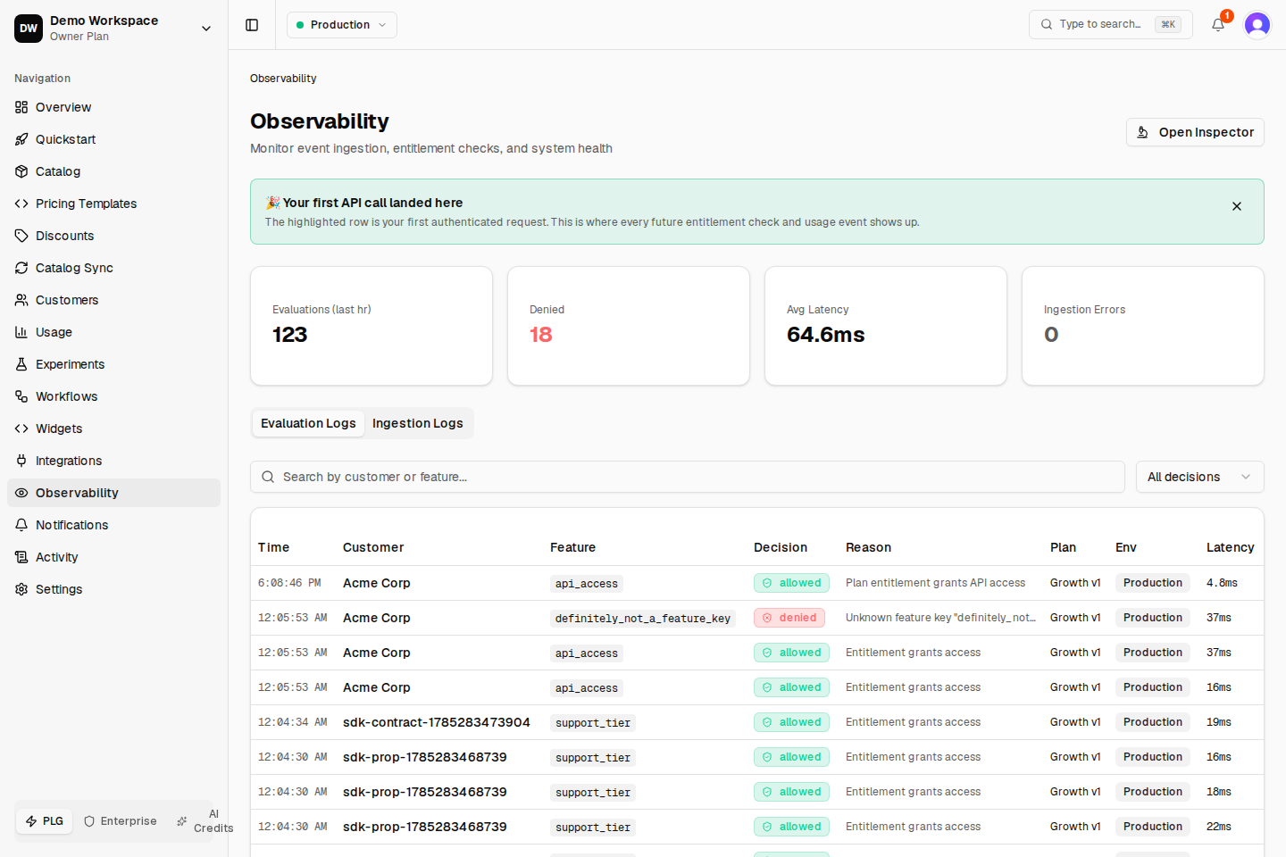Select the PLG mode tab

click(45, 821)
